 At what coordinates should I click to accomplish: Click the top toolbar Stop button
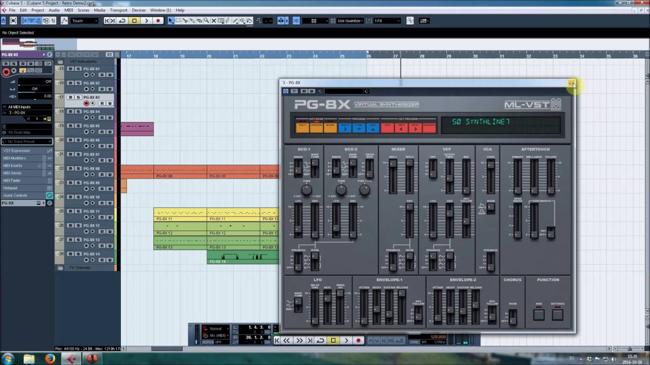tap(134, 21)
